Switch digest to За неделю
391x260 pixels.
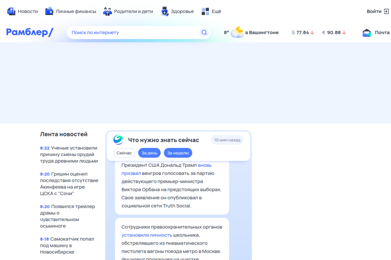pyautogui.click(x=178, y=153)
